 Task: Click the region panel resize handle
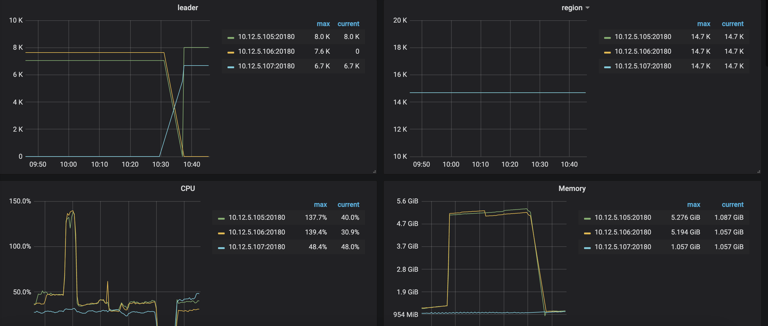pyautogui.click(x=758, y=171)
